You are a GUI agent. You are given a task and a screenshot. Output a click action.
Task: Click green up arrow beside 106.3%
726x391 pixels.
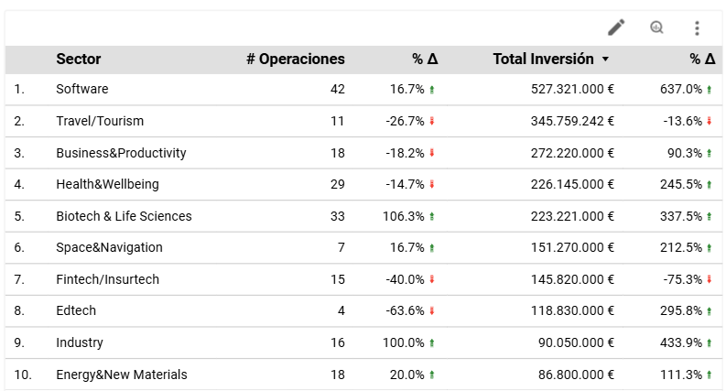click(431, 216)
